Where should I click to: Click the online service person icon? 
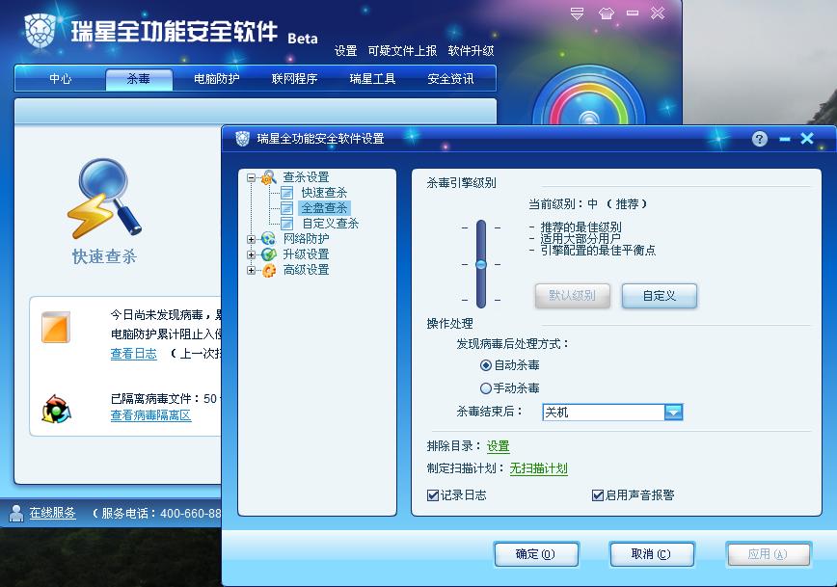(16, 513)
